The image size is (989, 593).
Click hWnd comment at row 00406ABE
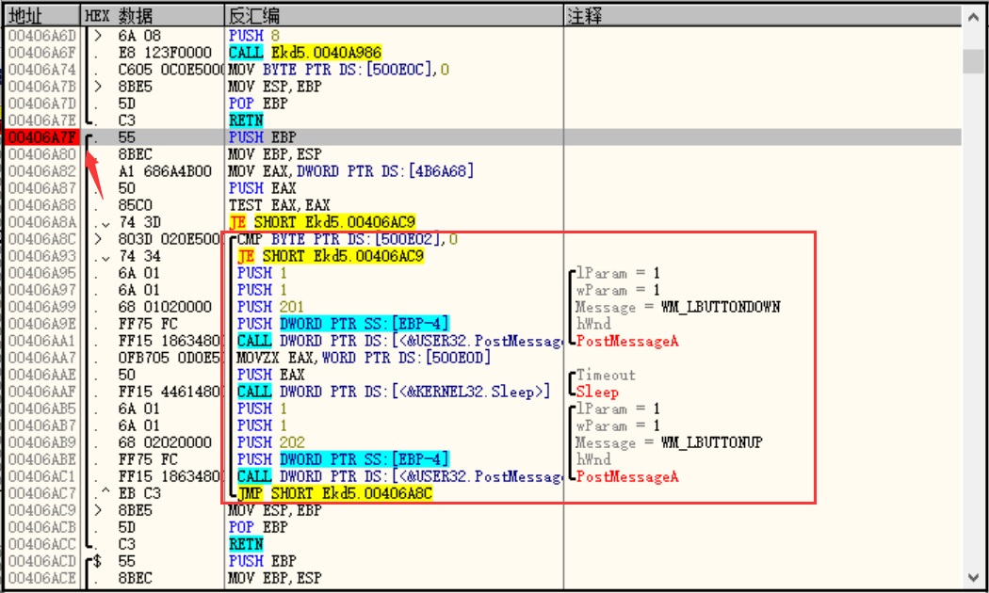pyautogui.click(x=592, y=460)
